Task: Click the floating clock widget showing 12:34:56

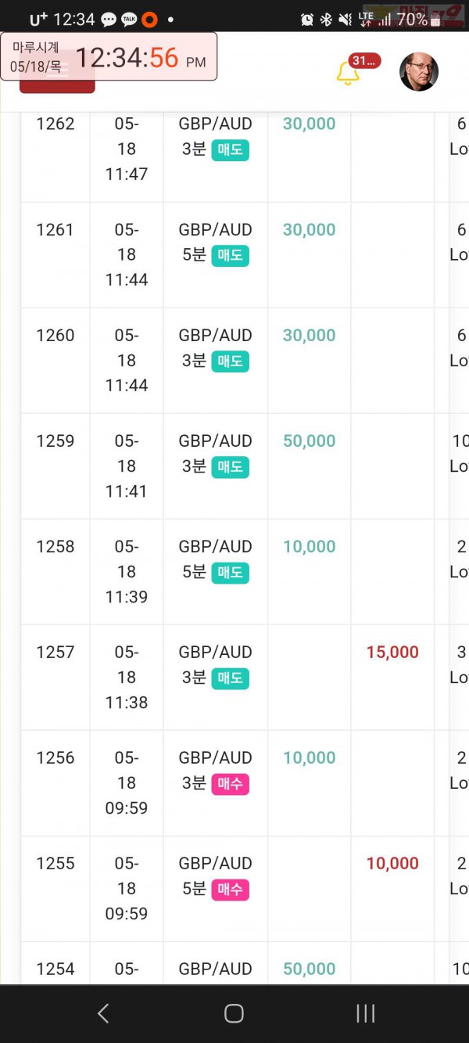Action: (x=109, y=56)
